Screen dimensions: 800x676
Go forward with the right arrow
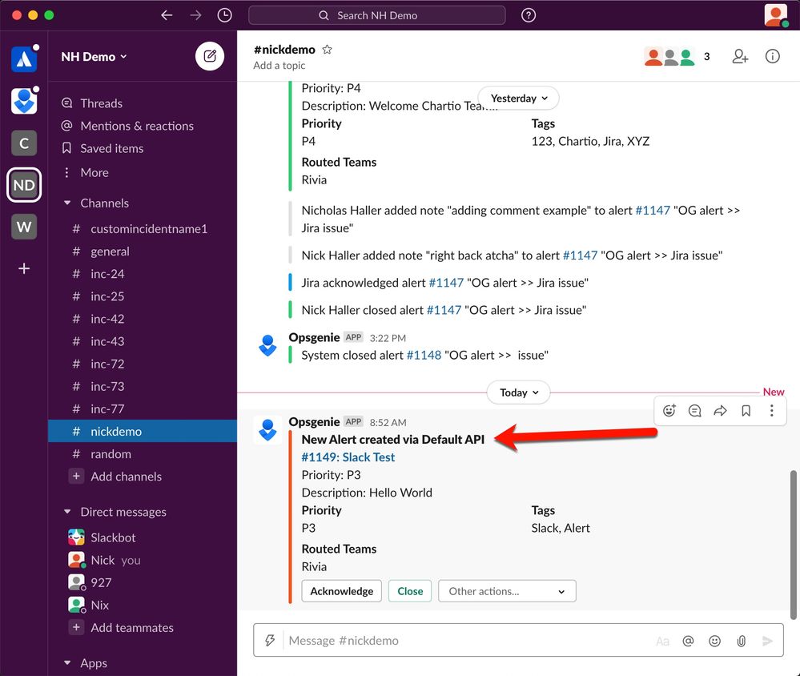(x=195, y=15)
